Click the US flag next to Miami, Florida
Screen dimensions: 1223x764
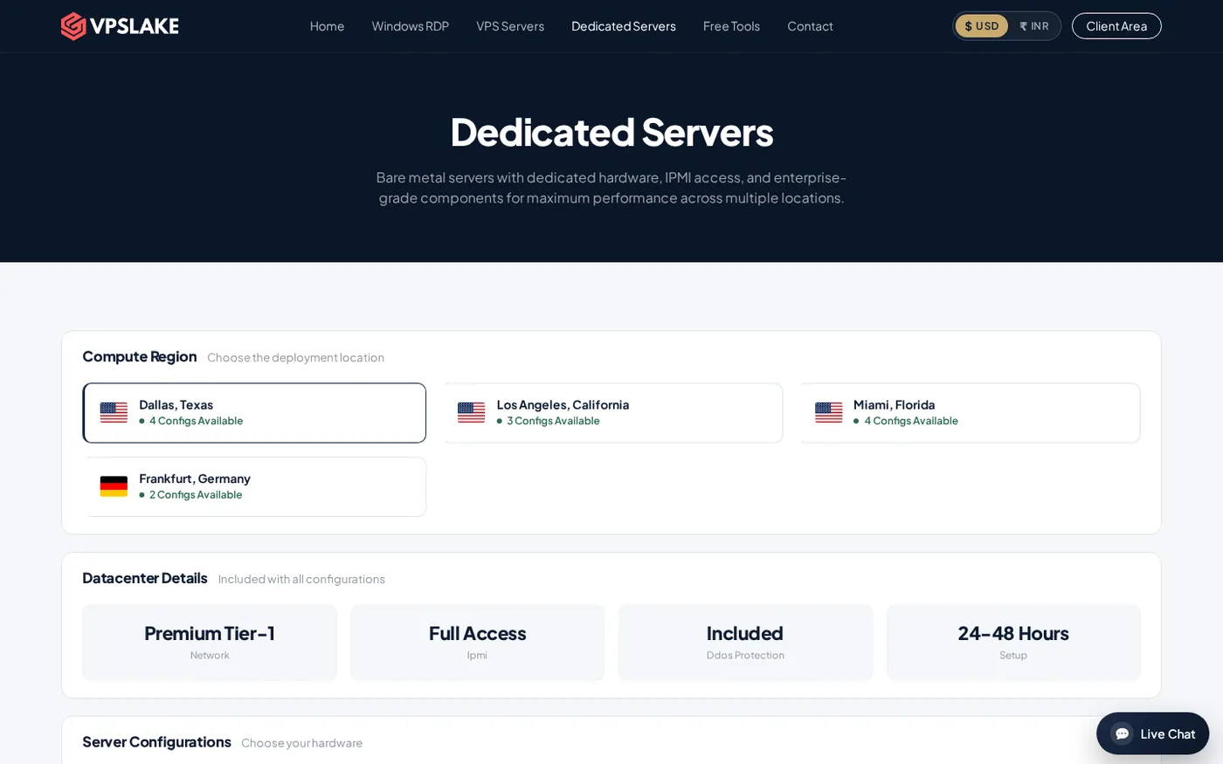(828, 412)
